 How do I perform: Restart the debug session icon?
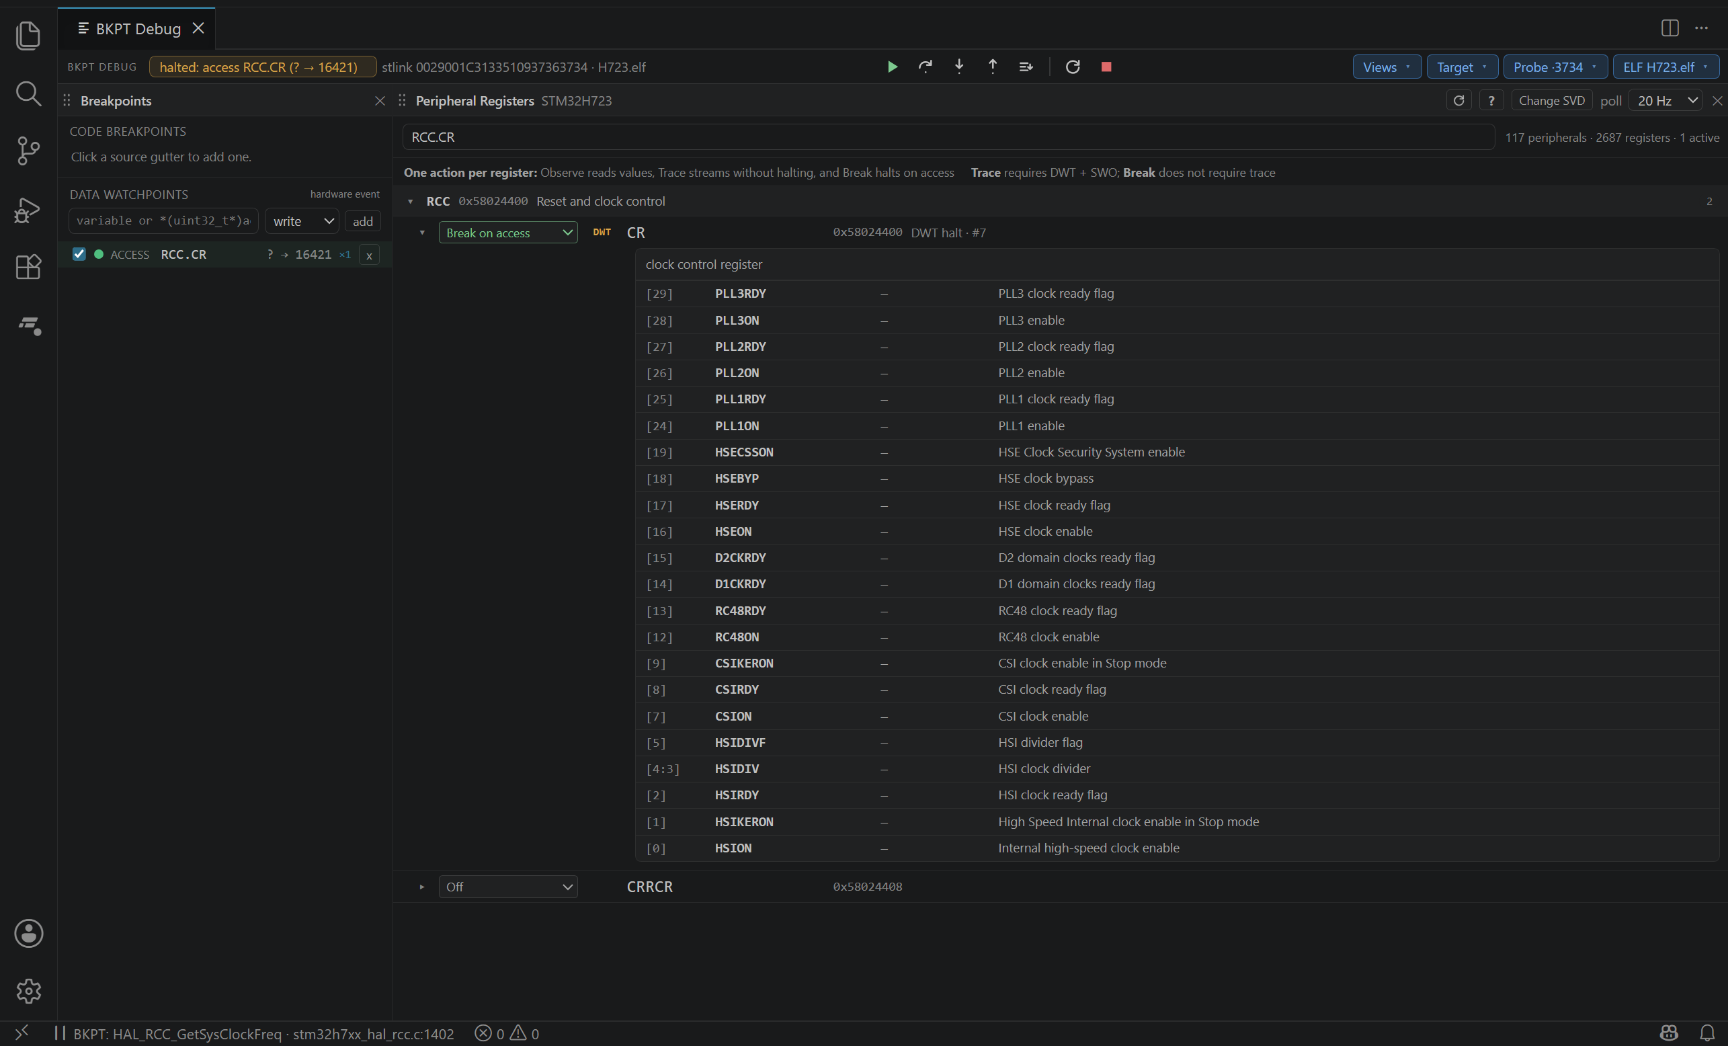(x=1072, y=67)
